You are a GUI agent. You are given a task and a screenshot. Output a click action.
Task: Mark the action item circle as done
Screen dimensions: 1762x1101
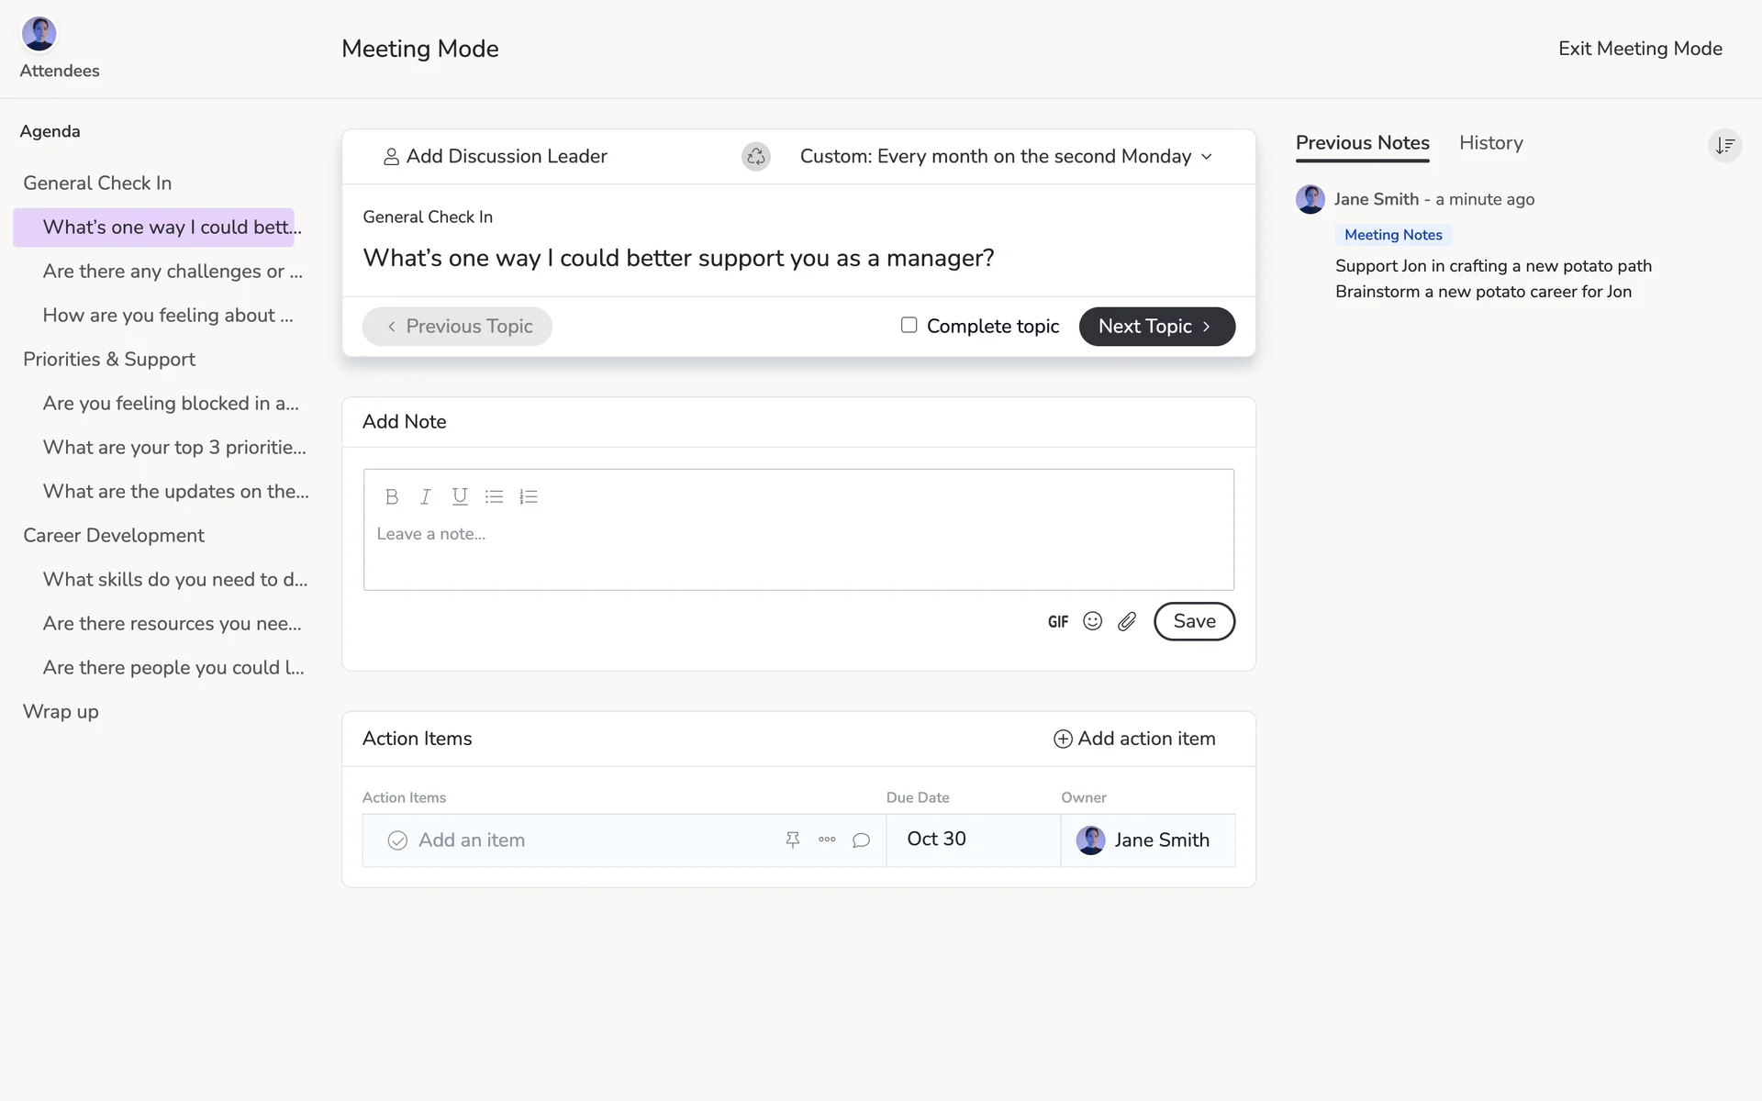click(x=397, y=840)
